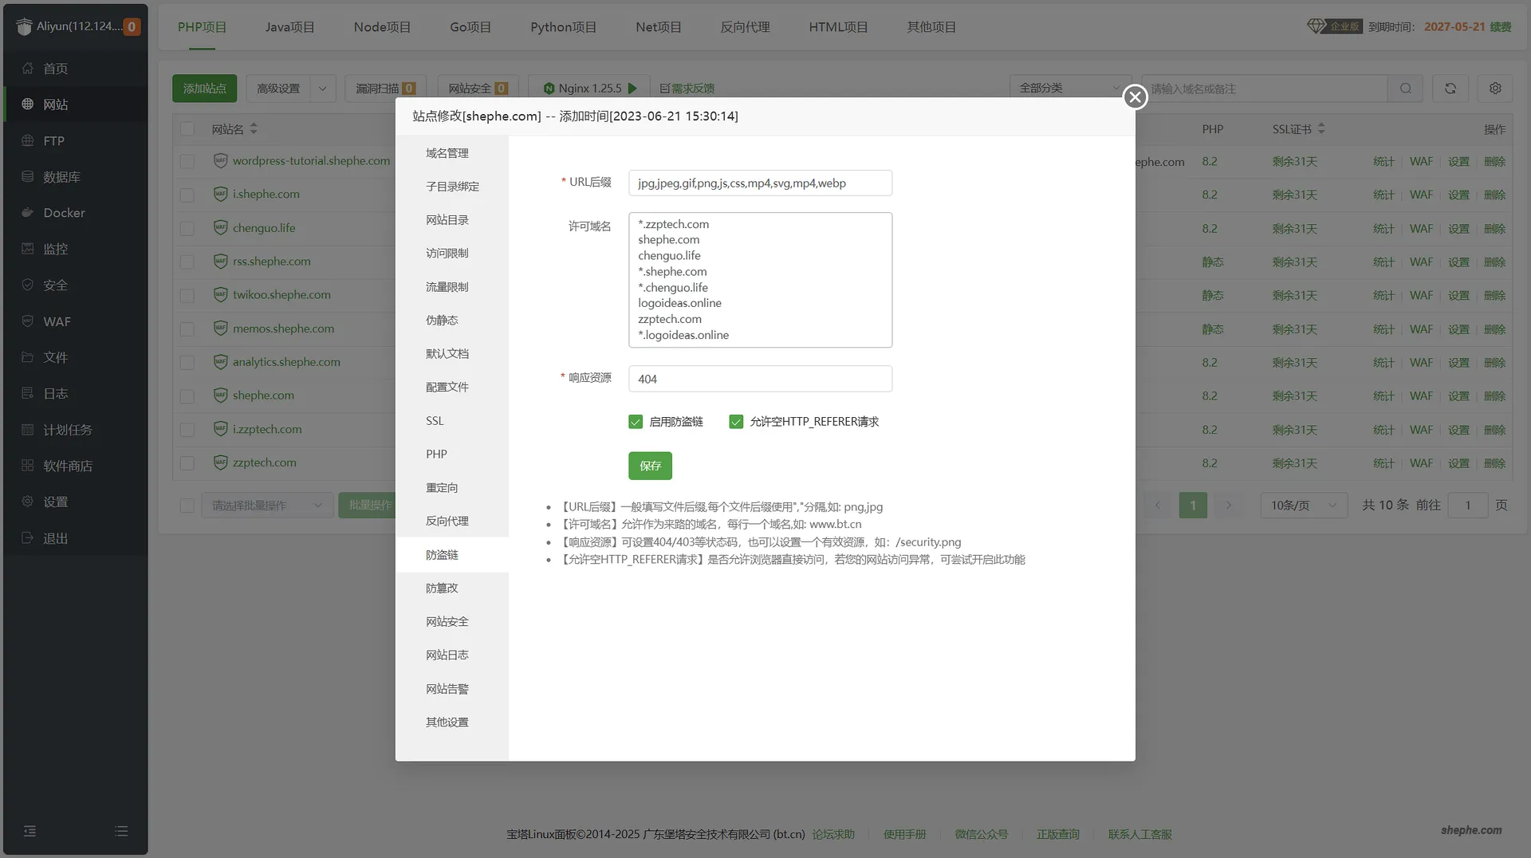Click the refresh list icon
1531x858 pixels.
1450,89
